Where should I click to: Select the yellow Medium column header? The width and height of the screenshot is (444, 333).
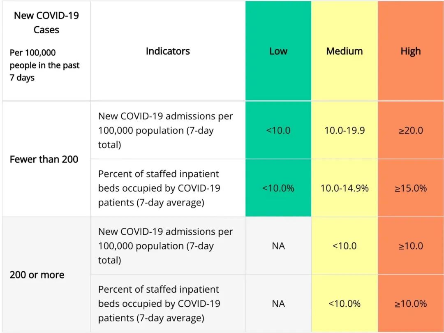[x=345, y=51]
